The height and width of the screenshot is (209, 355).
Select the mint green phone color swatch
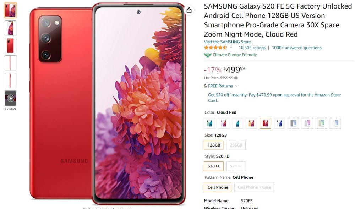click(x=209, y=123)
